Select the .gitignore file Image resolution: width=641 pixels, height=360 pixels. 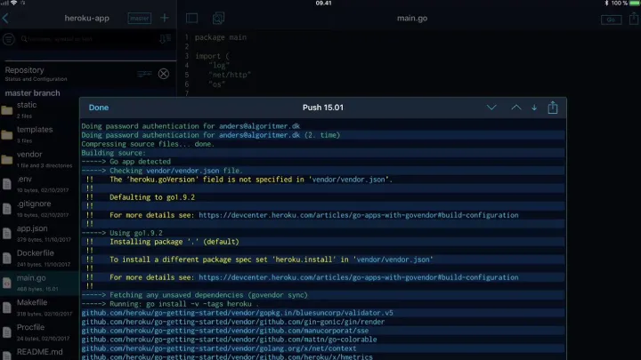(x=40, y=209)
